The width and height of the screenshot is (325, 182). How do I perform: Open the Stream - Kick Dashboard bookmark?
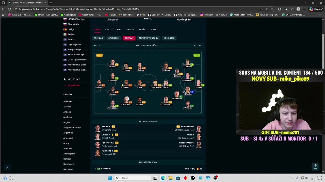(46, 15)
